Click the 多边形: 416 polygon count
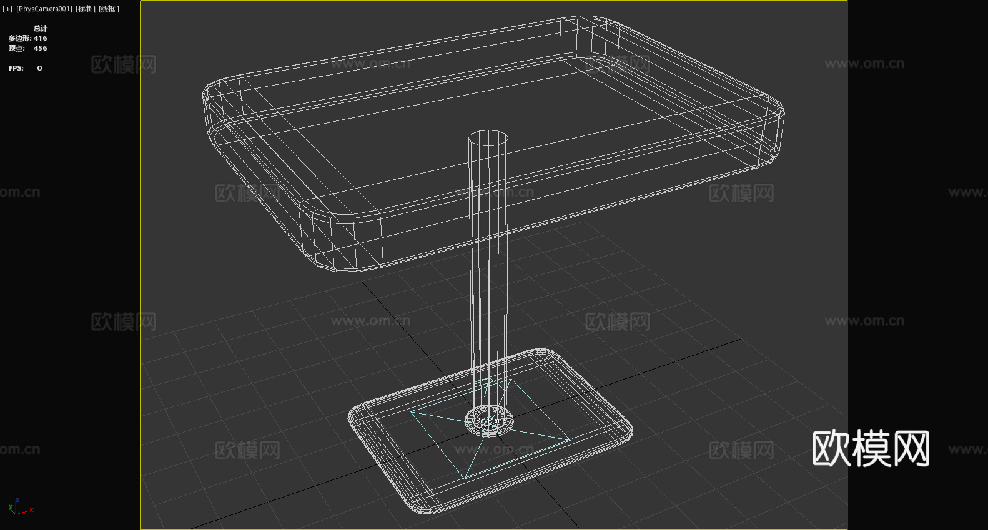 point(27,38)
